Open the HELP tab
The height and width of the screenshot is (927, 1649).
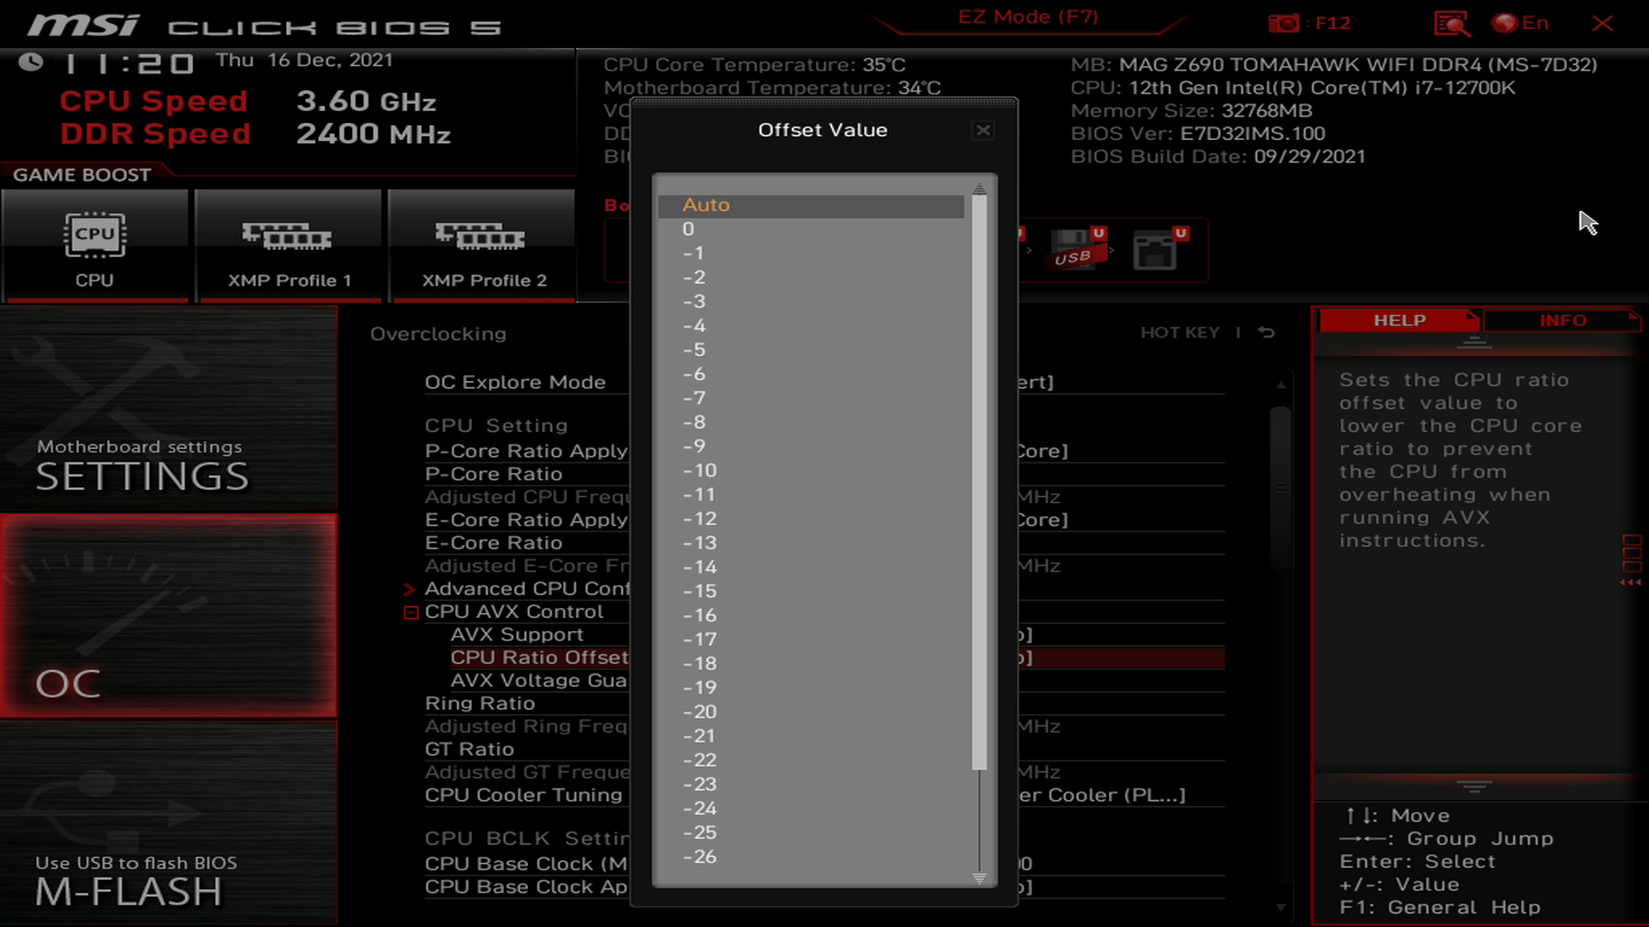(x=1399, y=320)
